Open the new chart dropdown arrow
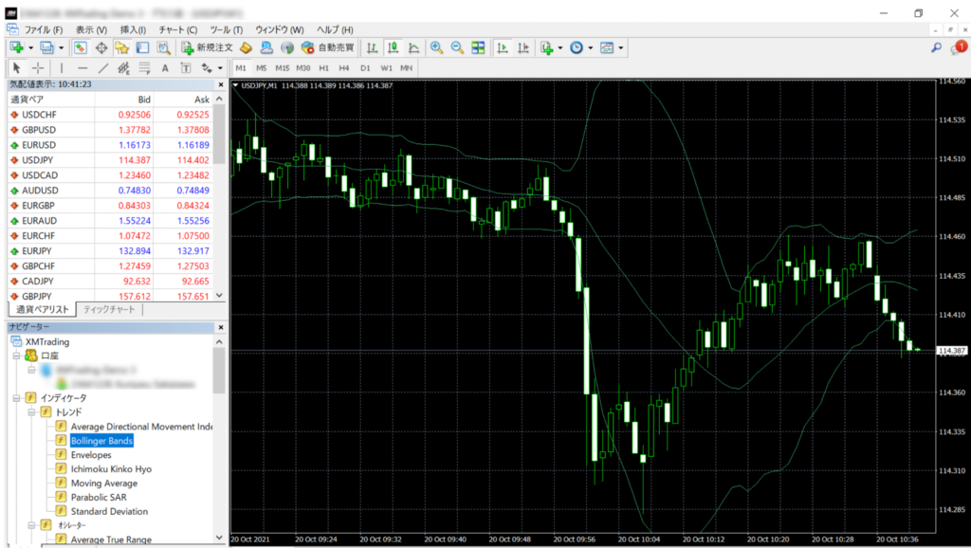971x548 pixels. (x=30, y=47)
